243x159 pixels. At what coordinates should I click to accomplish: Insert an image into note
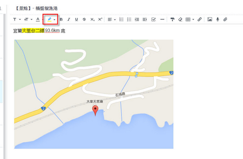pyautogui.click(x=209, y=19)
